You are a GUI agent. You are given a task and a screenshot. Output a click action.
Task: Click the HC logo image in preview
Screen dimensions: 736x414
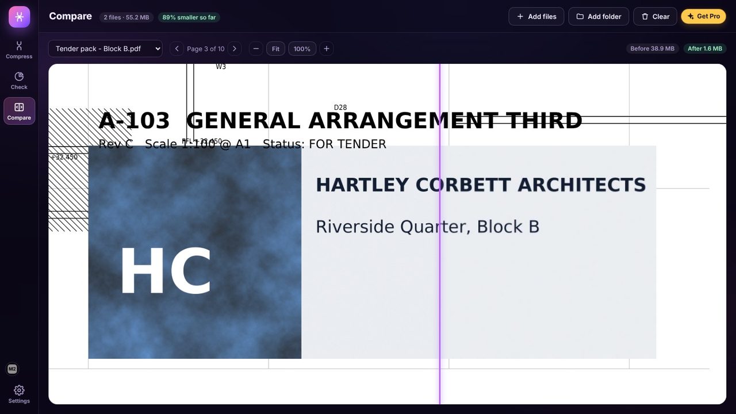tap(195, 252)
